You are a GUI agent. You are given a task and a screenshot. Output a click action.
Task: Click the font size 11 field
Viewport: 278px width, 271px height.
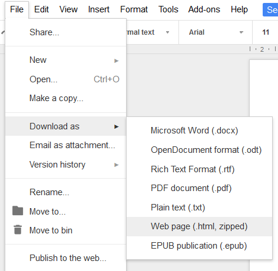pos(266,32)
